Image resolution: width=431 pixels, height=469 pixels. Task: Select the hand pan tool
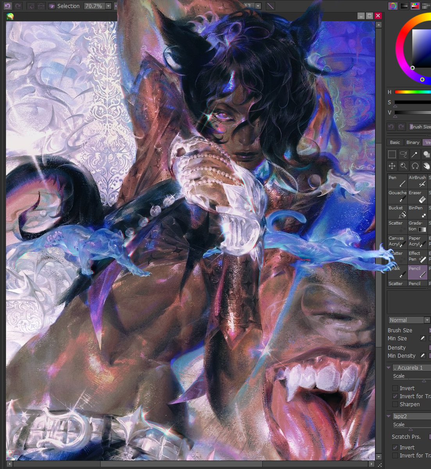point(426,166)
